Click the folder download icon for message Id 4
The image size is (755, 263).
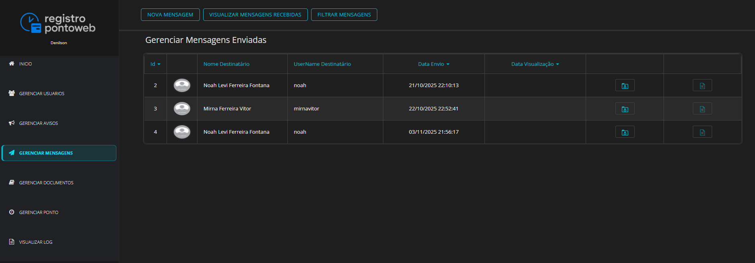(x=625, y=132)
